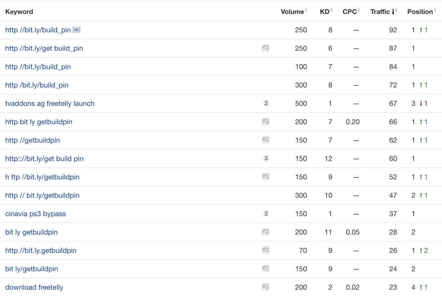Expand the '2' badge for 'cinavia ps3 bypass'
Viewport: 442px width, 296px height.
click(266, 214)
